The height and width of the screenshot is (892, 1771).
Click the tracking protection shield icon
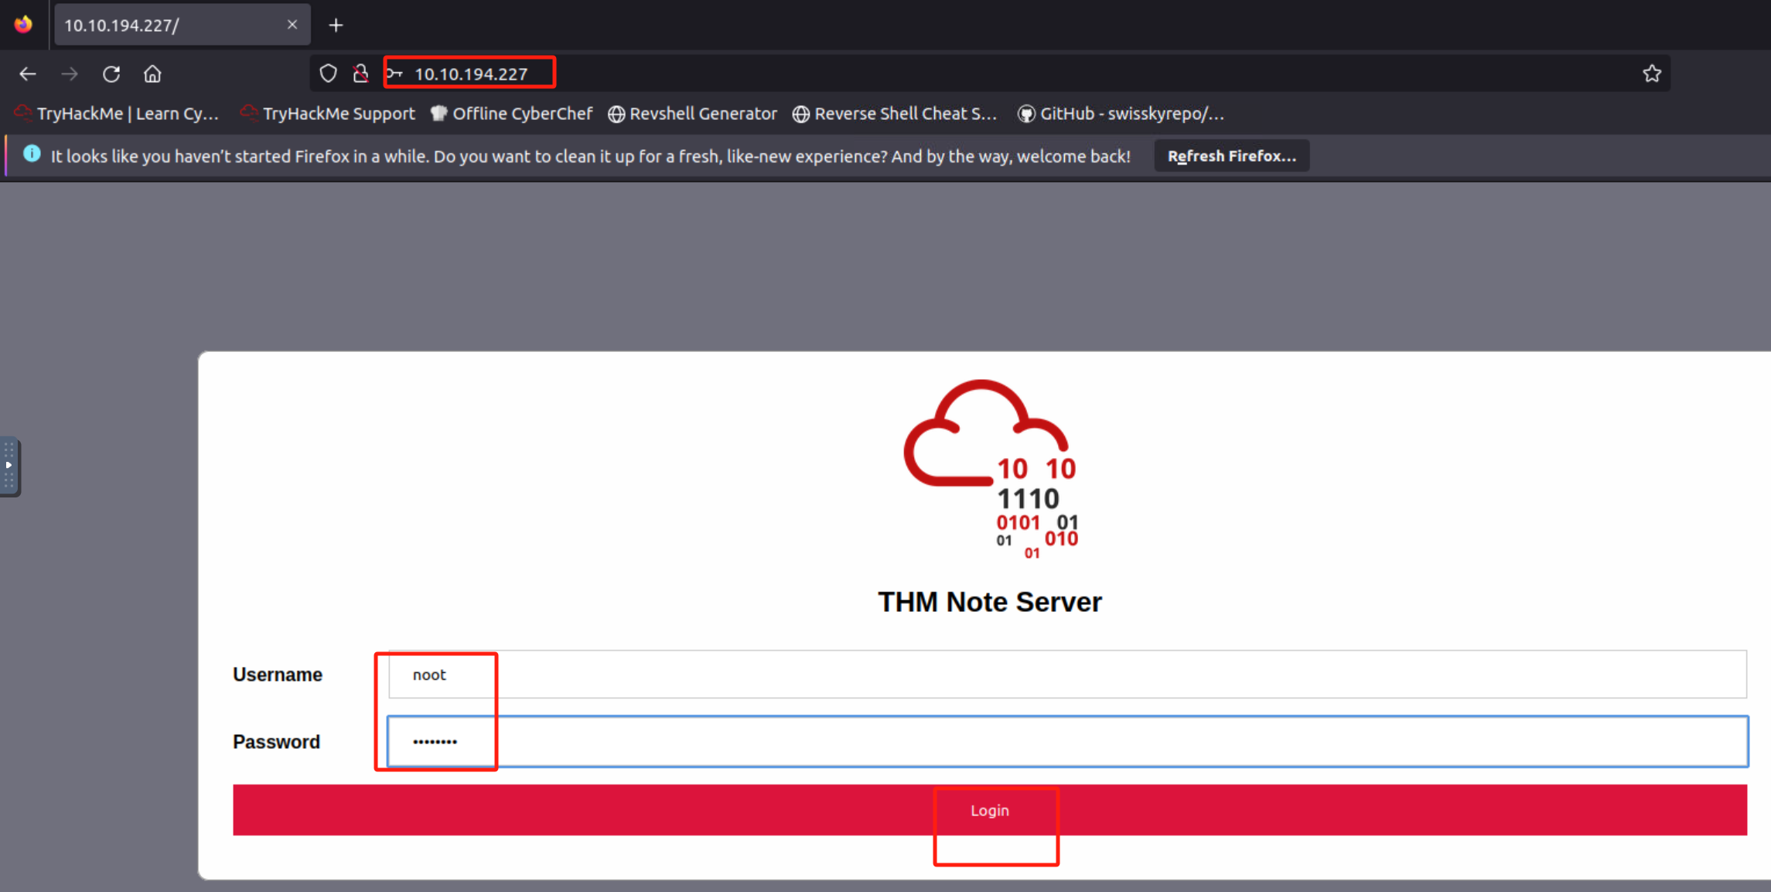[328, 73]
